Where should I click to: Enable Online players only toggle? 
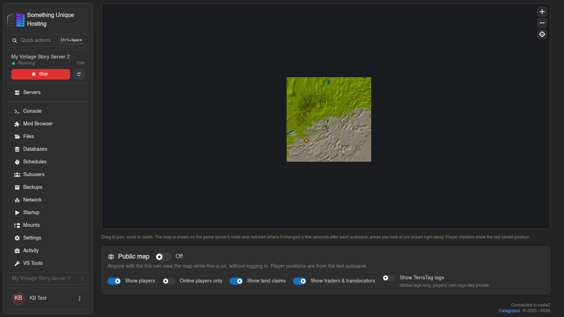point(169,281)
